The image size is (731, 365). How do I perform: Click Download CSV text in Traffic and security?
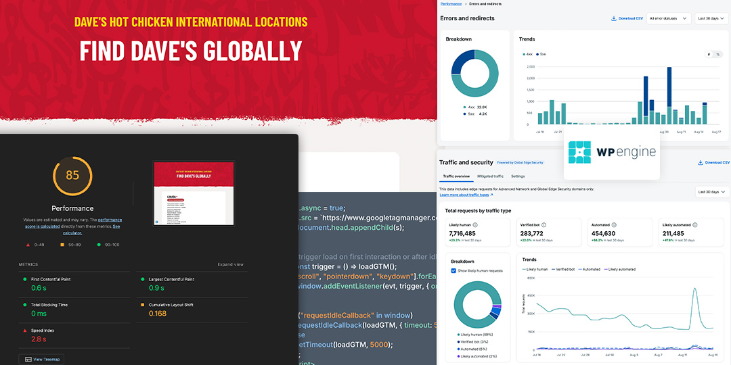717,162
